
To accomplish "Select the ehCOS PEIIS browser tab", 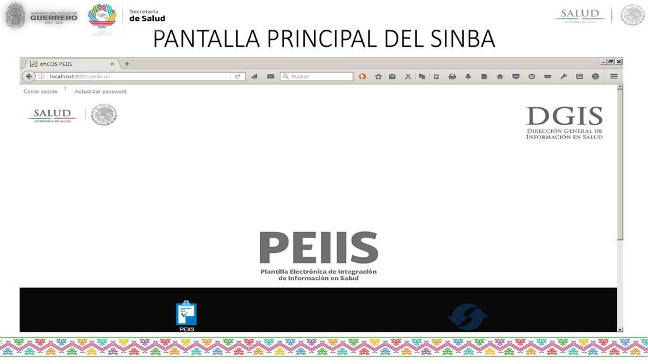I will (72, 64).
